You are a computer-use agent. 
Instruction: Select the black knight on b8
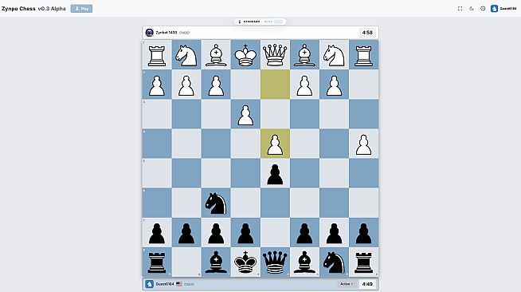click(x=334, y=262)
